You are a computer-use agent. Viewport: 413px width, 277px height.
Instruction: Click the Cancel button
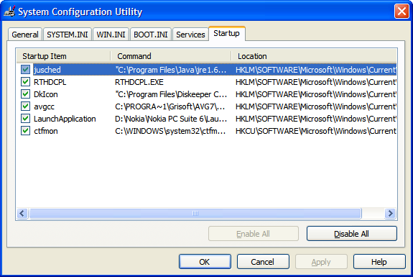coord(263,262)
